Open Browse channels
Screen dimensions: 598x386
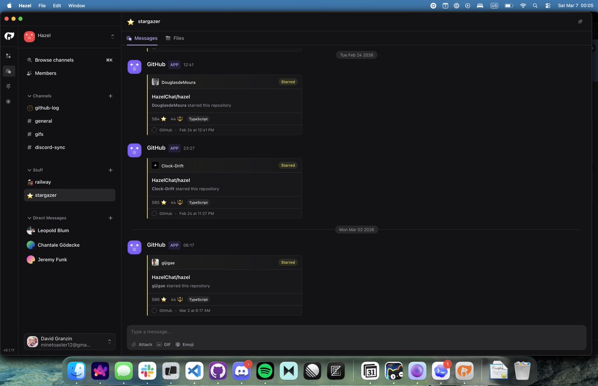[70, 60]
